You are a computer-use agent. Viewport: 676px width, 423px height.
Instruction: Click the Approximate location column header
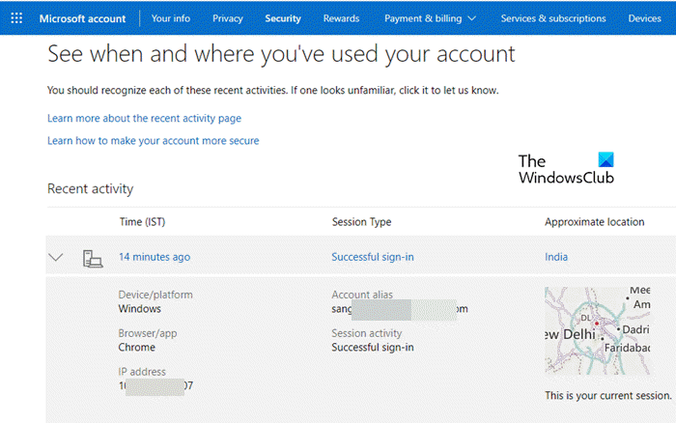[x=594, y=222]
